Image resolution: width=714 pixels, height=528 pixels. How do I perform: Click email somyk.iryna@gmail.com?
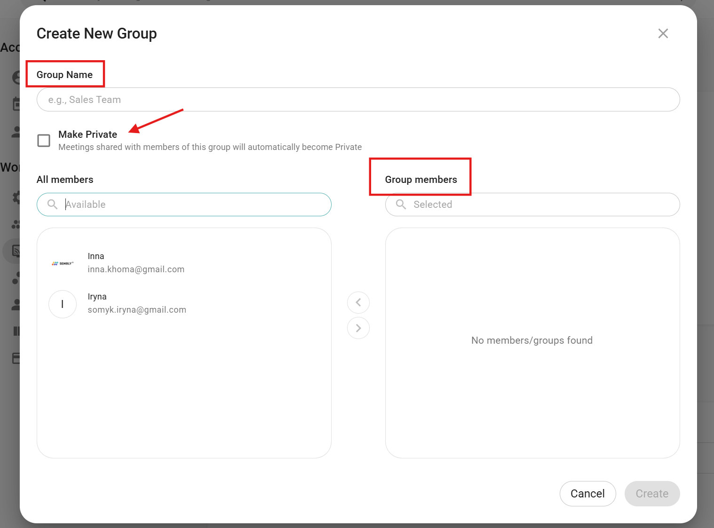tap(137, 310)
